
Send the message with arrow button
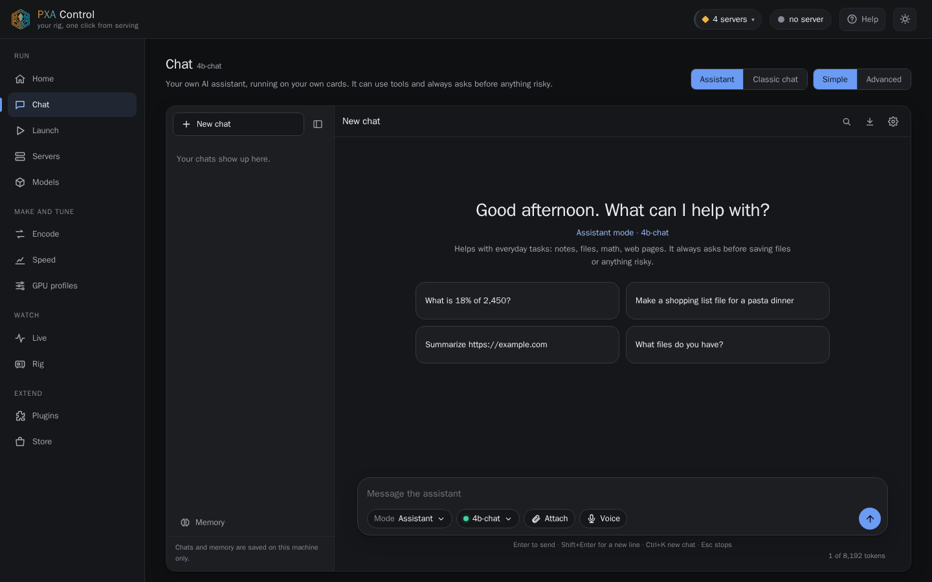coord(870,519)
